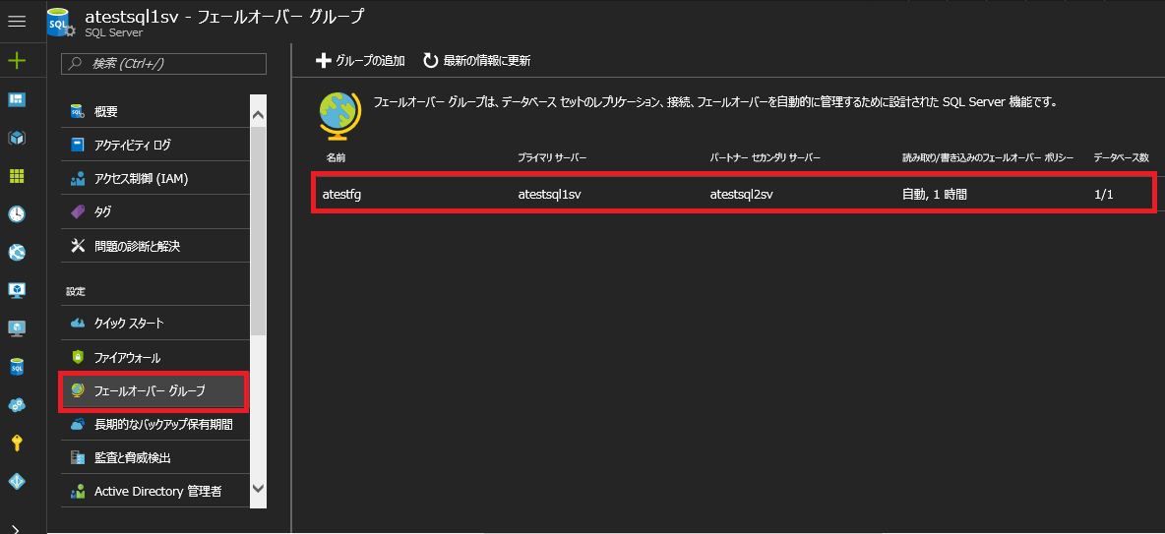The height and width of the screenshot is (534, 1165).
Task: Select アクティビティ ログ menu item
Action: (x=132, y=145)
